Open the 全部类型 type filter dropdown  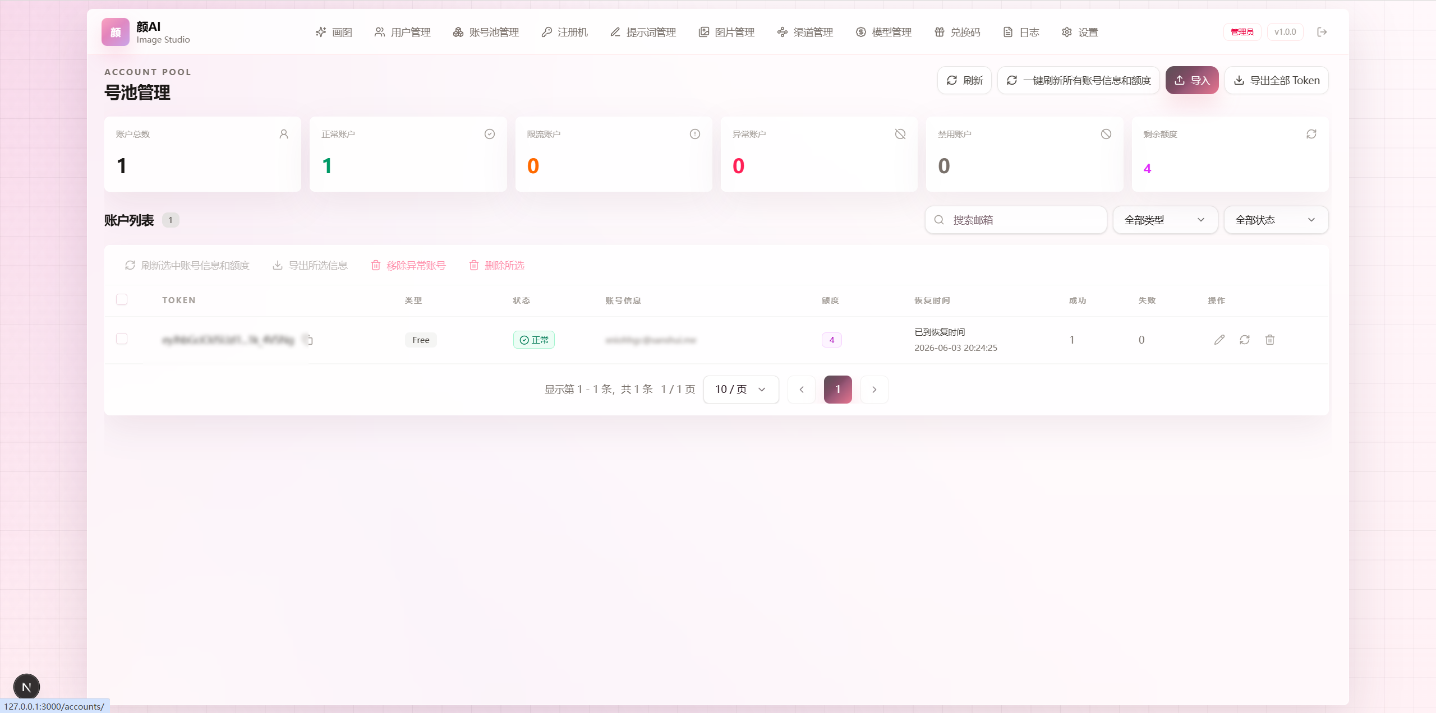pyautogui.click(x=1165, y=220)
